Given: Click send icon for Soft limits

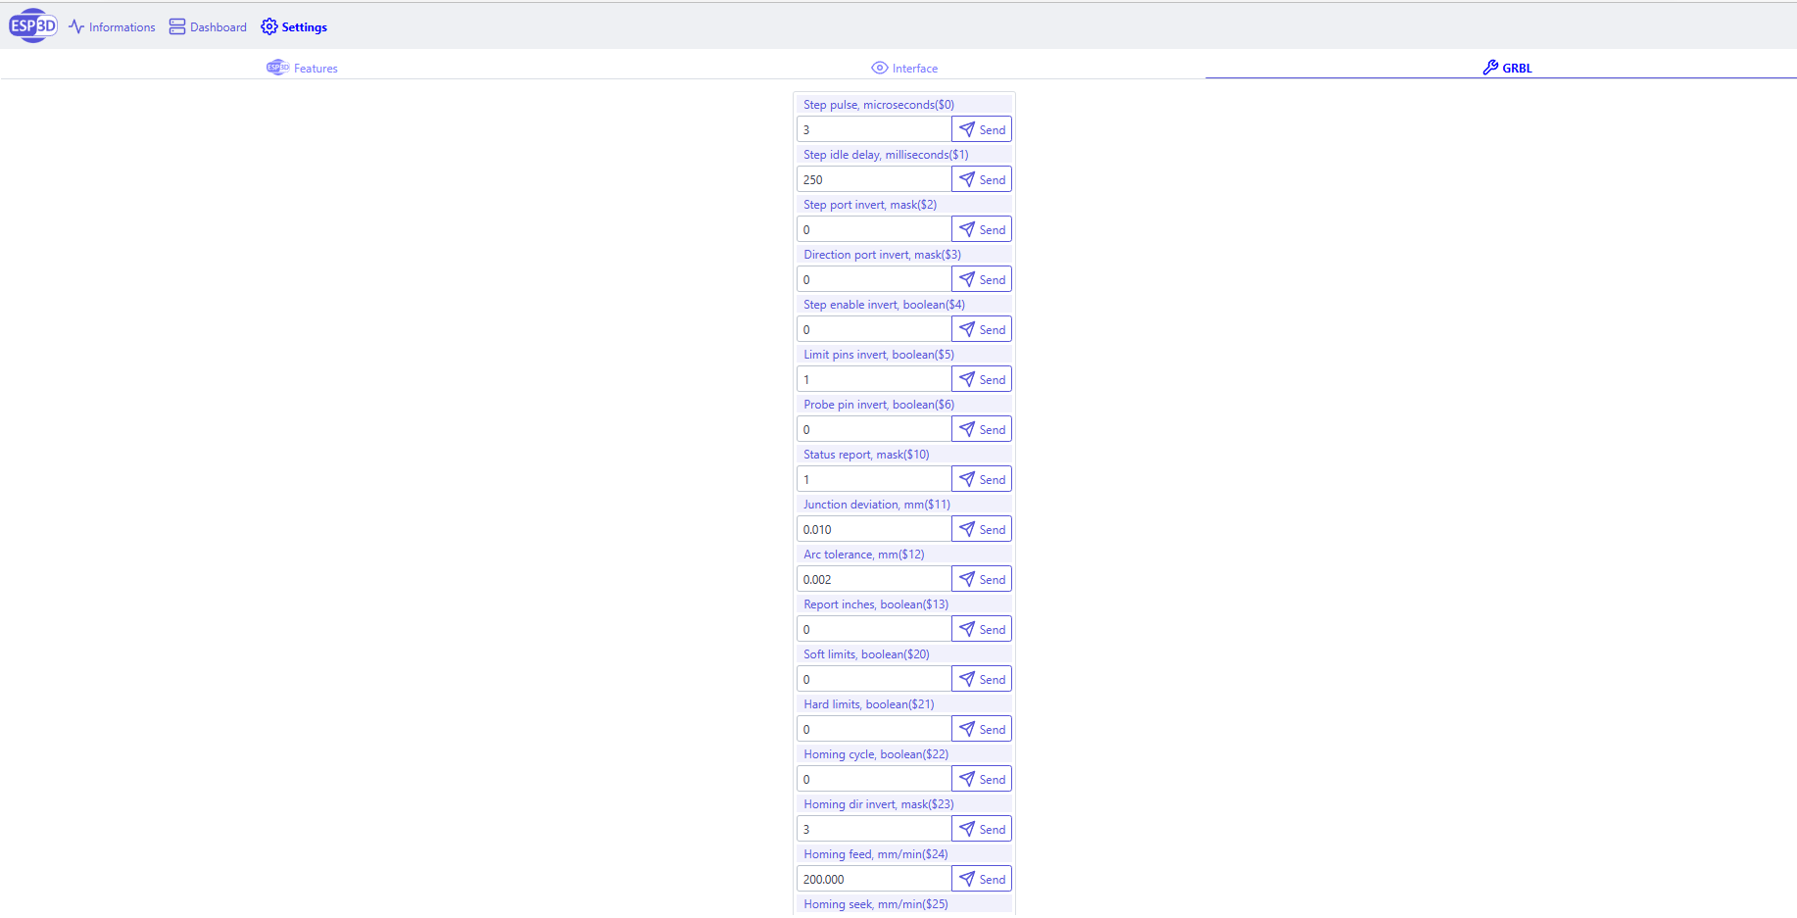Looking at the screenshot, I should tap(967, 679).
